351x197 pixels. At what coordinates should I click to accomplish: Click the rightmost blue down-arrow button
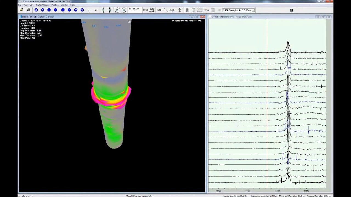coord(82,10)
